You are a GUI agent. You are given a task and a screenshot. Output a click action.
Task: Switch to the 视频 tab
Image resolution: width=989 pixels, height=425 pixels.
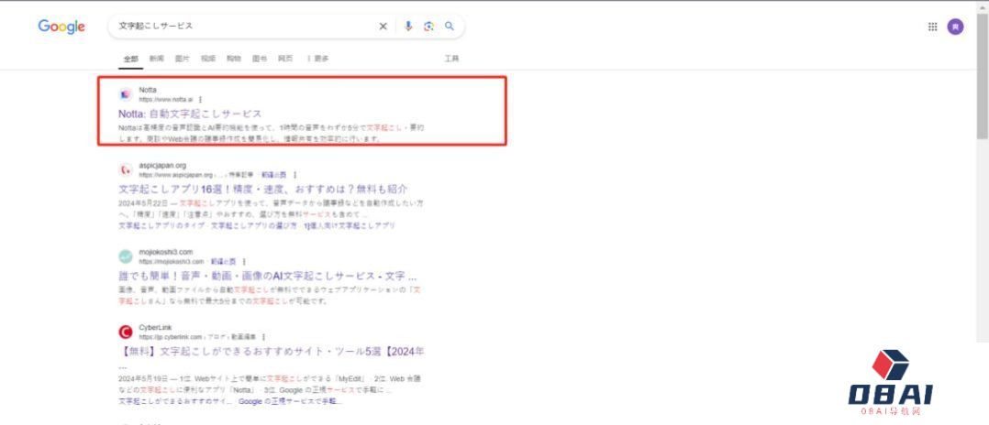[208, 59]
